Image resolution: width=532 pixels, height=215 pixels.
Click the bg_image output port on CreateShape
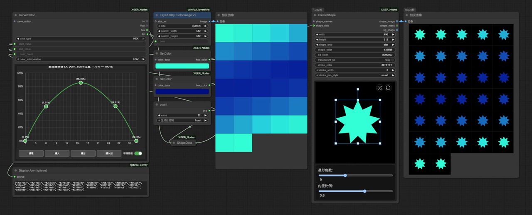tap(397, 30)
